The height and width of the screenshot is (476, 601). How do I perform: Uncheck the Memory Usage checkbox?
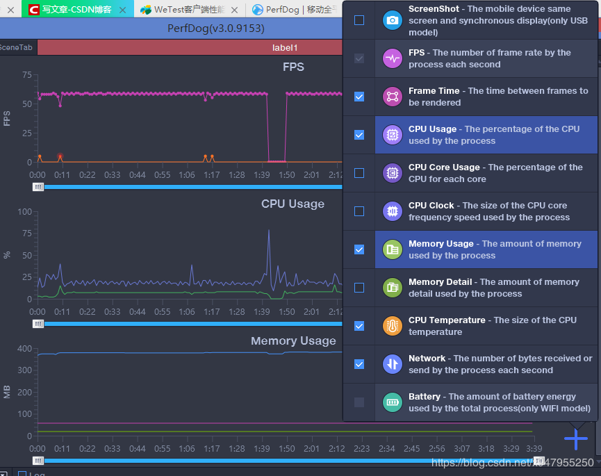[359, 249]
